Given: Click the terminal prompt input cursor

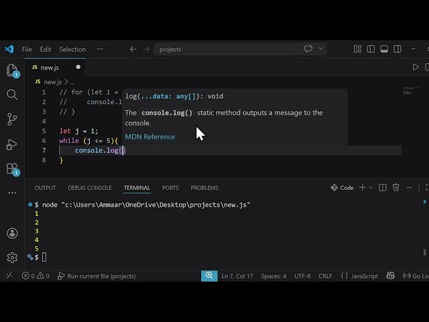Looking at the screenshot, I should pos(44,258).
